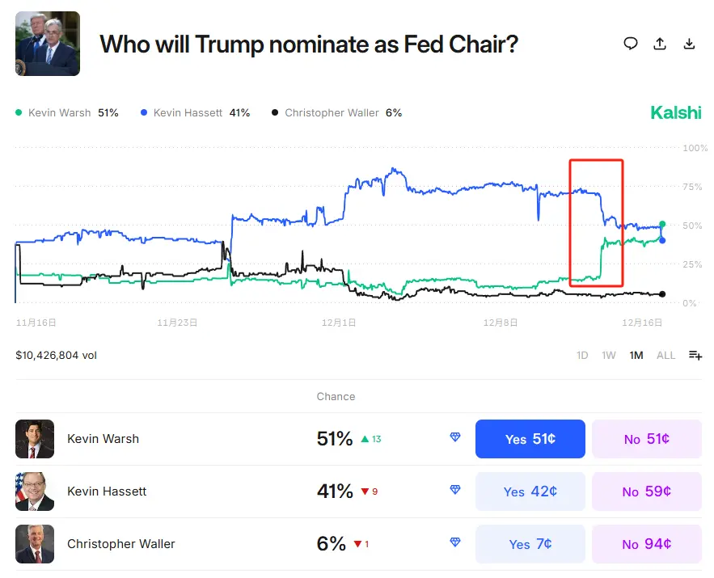This screenshot has height=578, width=714.
Task: Select the 1M chart range
Action: coord(636,355)
